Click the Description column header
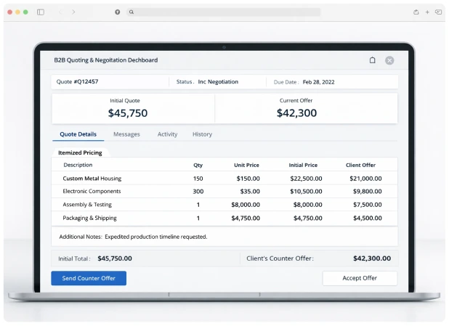 (78, 165)
